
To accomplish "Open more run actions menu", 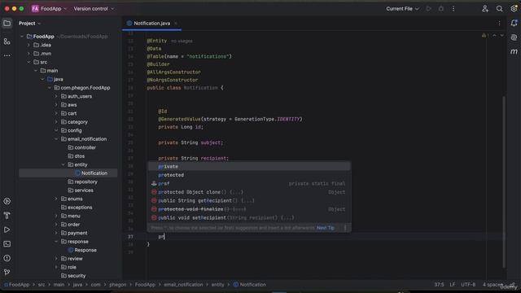I will click(x=453, y=9).
